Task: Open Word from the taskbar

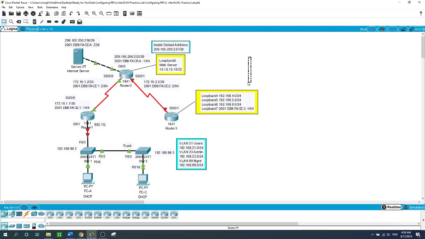Action: point(70,235)
